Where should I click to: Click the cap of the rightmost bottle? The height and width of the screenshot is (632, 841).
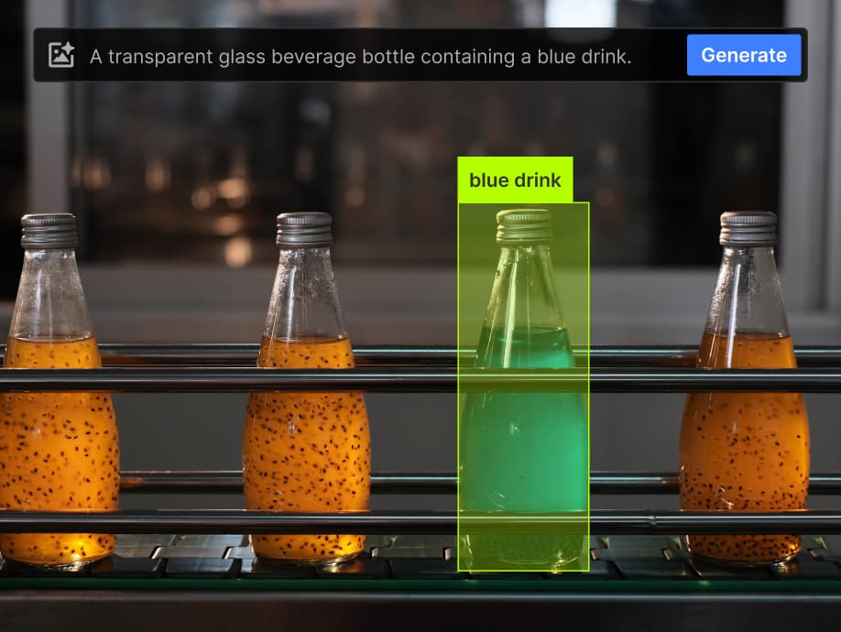(x=748, y=228)
